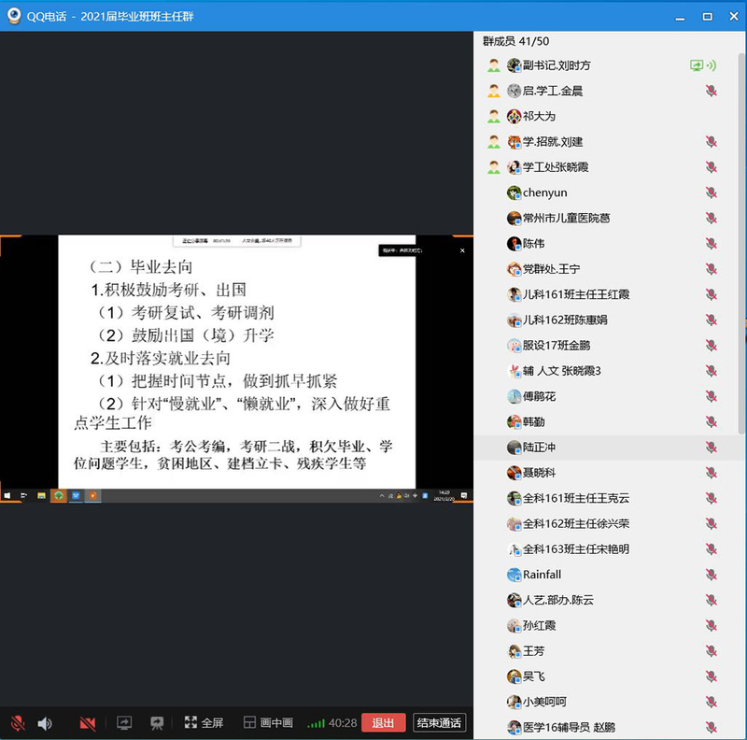Click the red 退出 button
The height and width of the screenshot is (740, 747).
click(383, 723)
